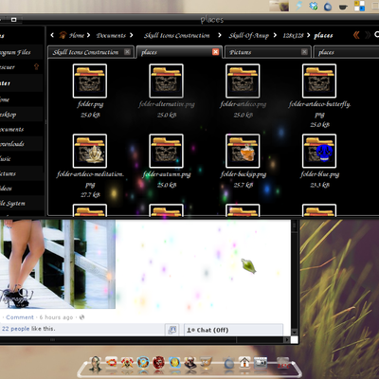The width and height of the screenshot is (379, 379).
Task: Click the folder-artdeco.png file name
Action: [x=243, y=104]
